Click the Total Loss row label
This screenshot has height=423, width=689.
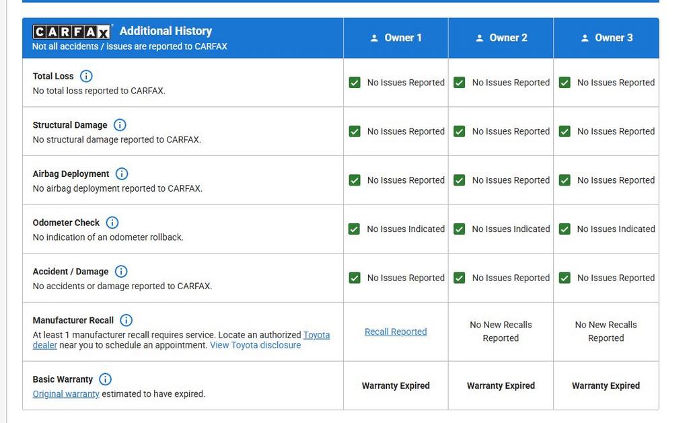(53, 76)
